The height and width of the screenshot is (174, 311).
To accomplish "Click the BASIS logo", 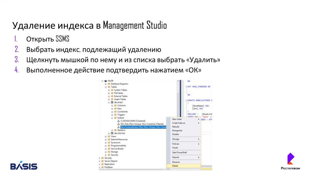I will (24, 166).
